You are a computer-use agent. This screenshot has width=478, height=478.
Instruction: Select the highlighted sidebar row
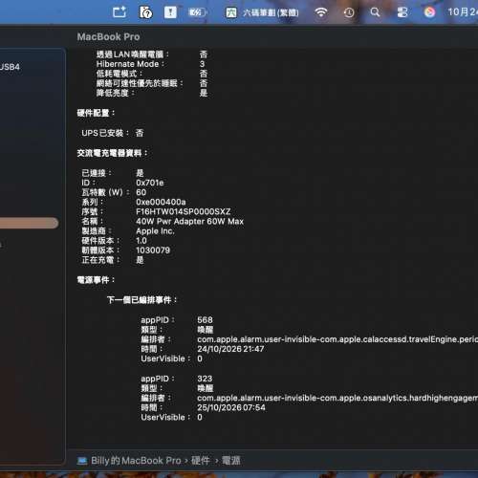(x=29, y=223)
